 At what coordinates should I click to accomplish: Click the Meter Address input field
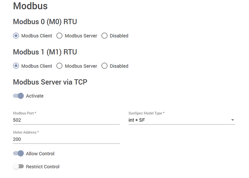[x=66, y=139]
